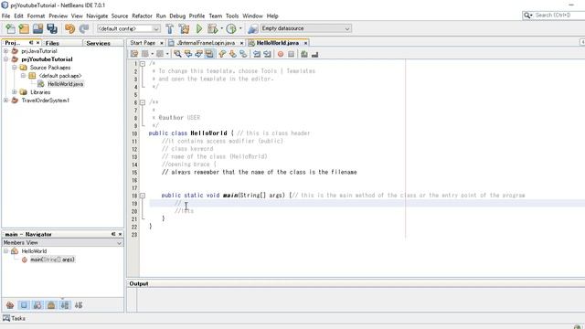Click the Comment lines icon
Viewport: 585px width, 329px height.
[304, 54]
